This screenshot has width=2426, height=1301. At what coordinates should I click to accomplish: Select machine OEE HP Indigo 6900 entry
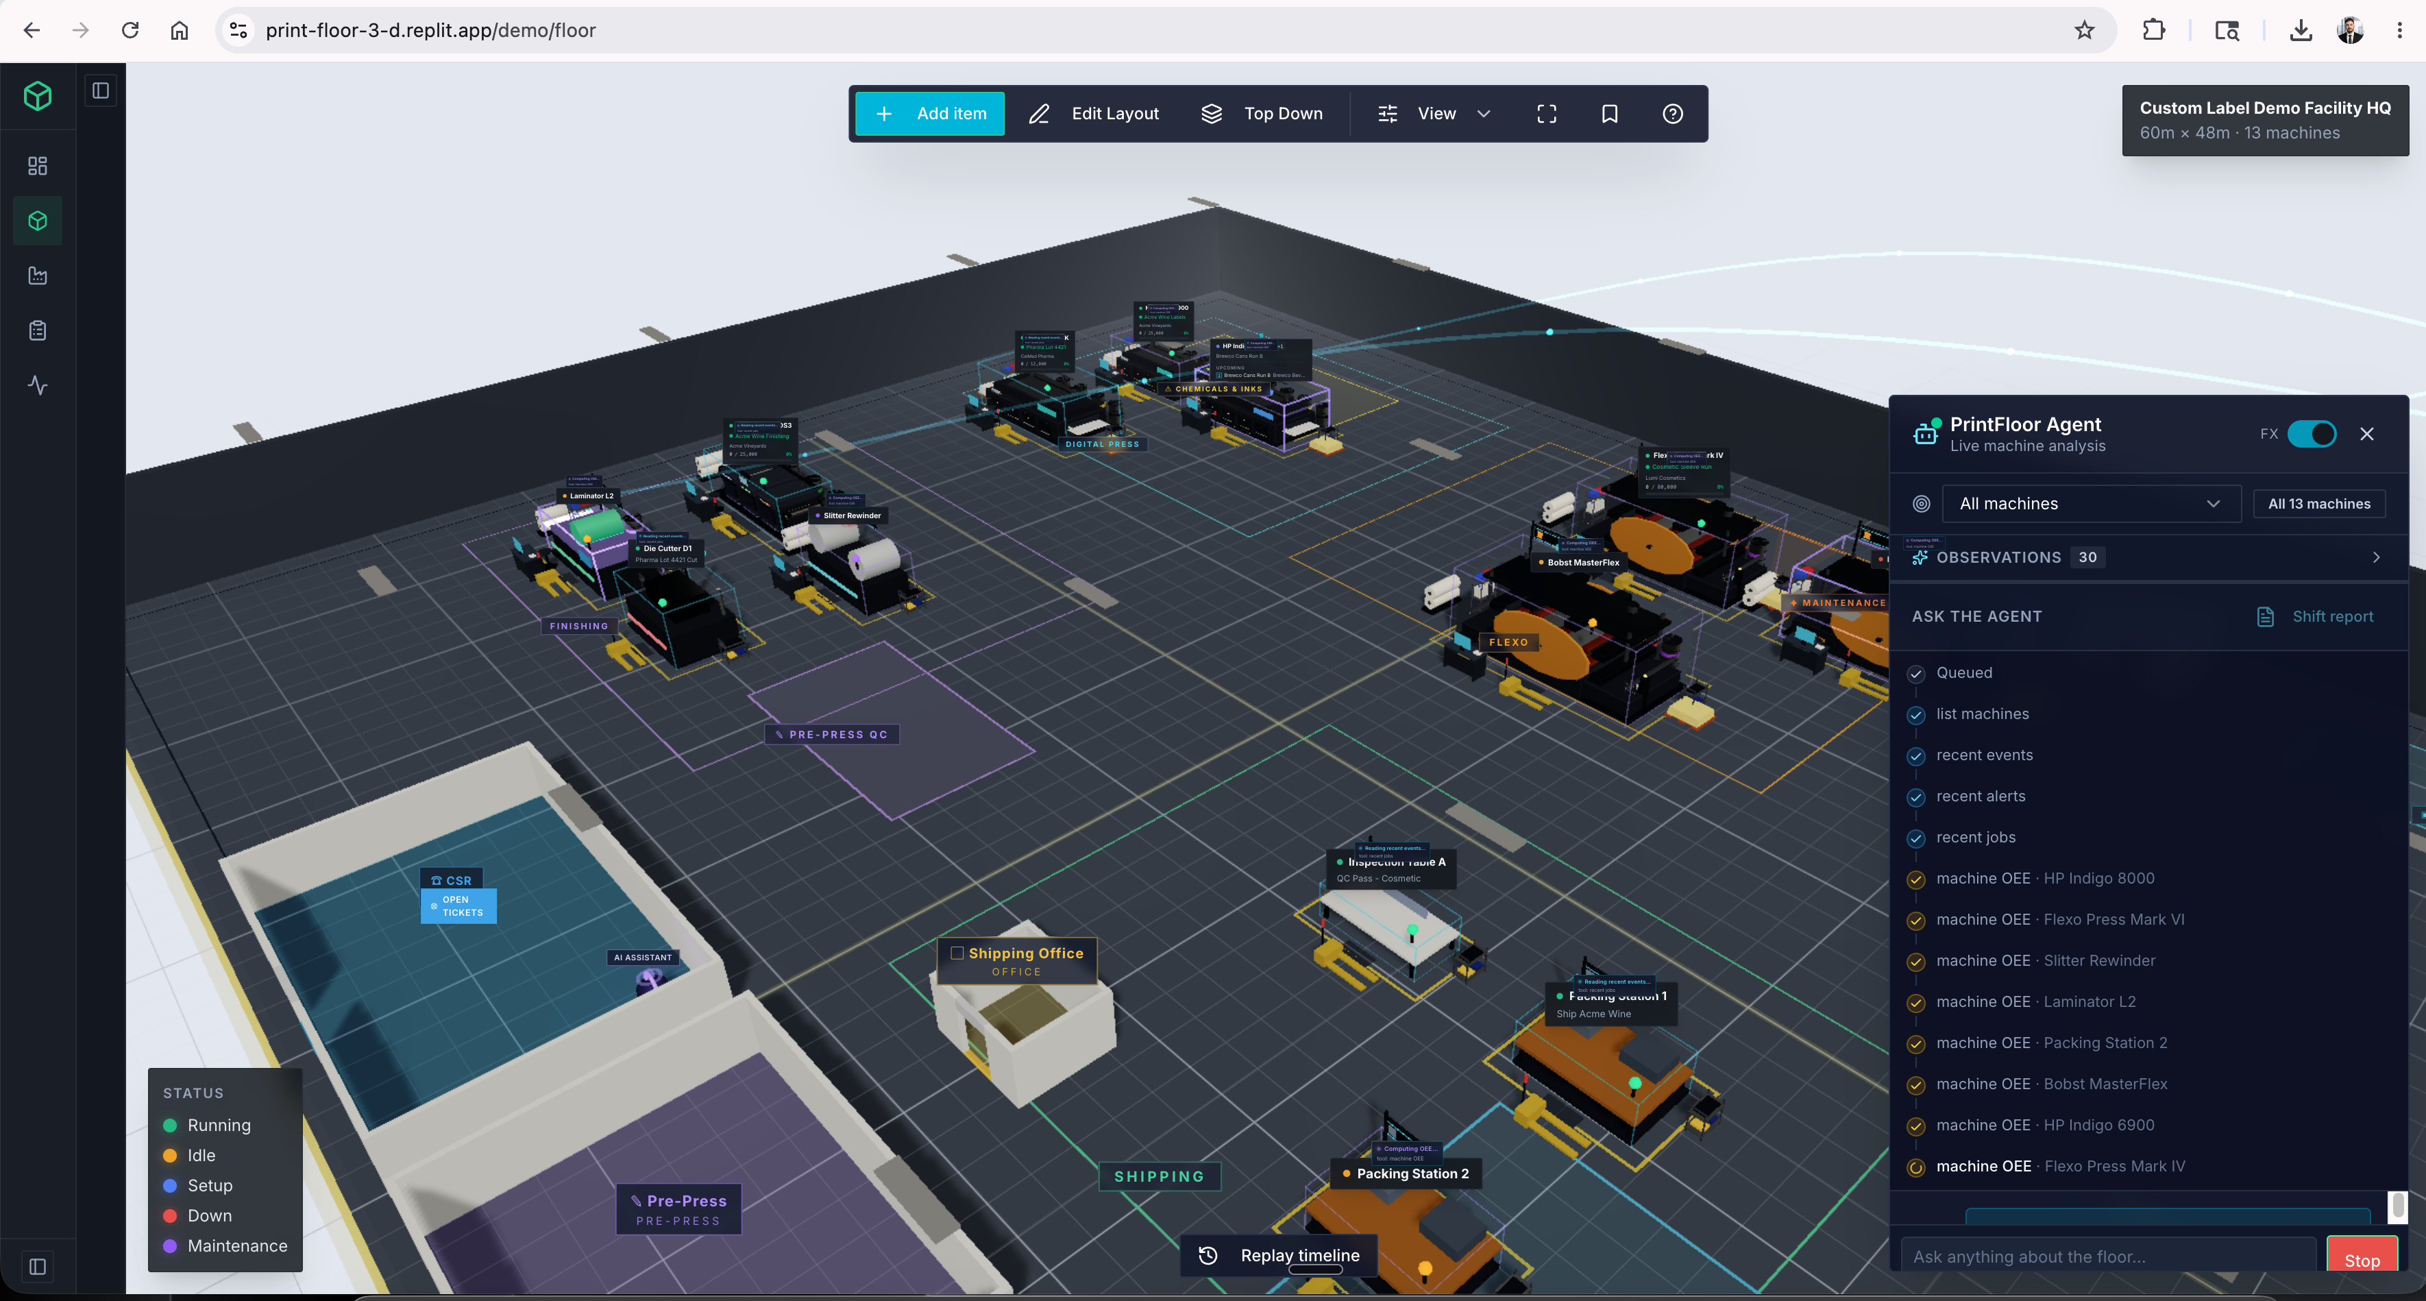click(2044, 1125)
